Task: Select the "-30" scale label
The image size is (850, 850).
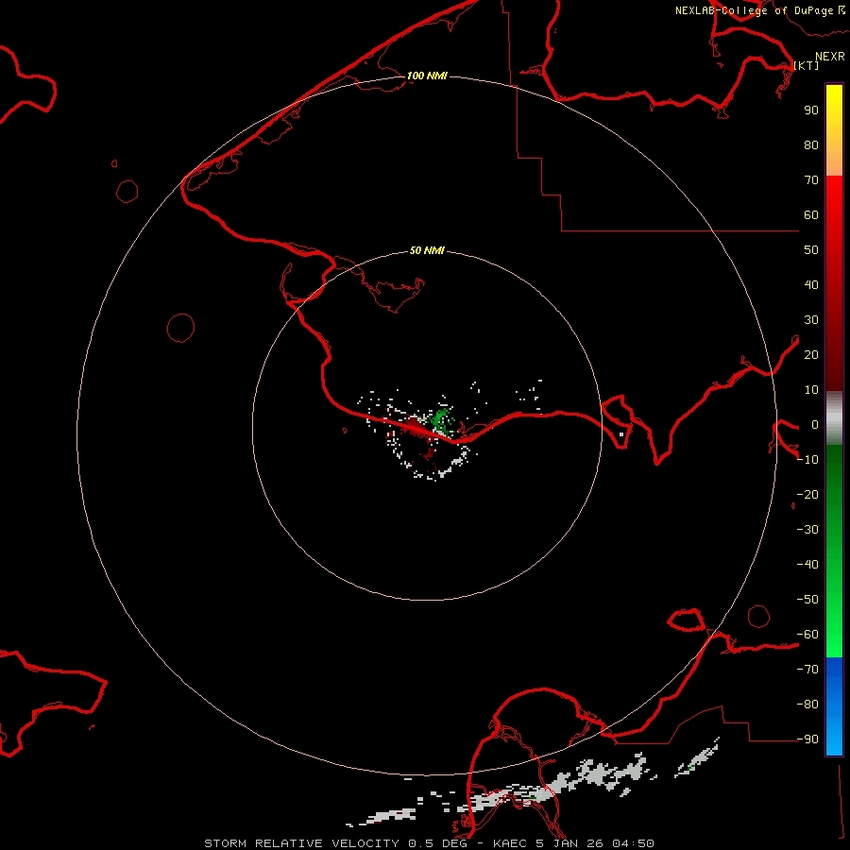Action: (807, 530)
